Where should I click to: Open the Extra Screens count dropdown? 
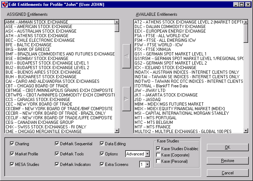147,165
